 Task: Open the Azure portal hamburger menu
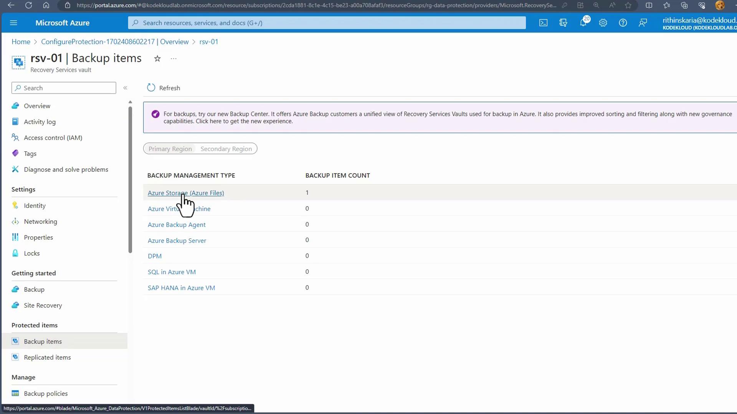13,23
